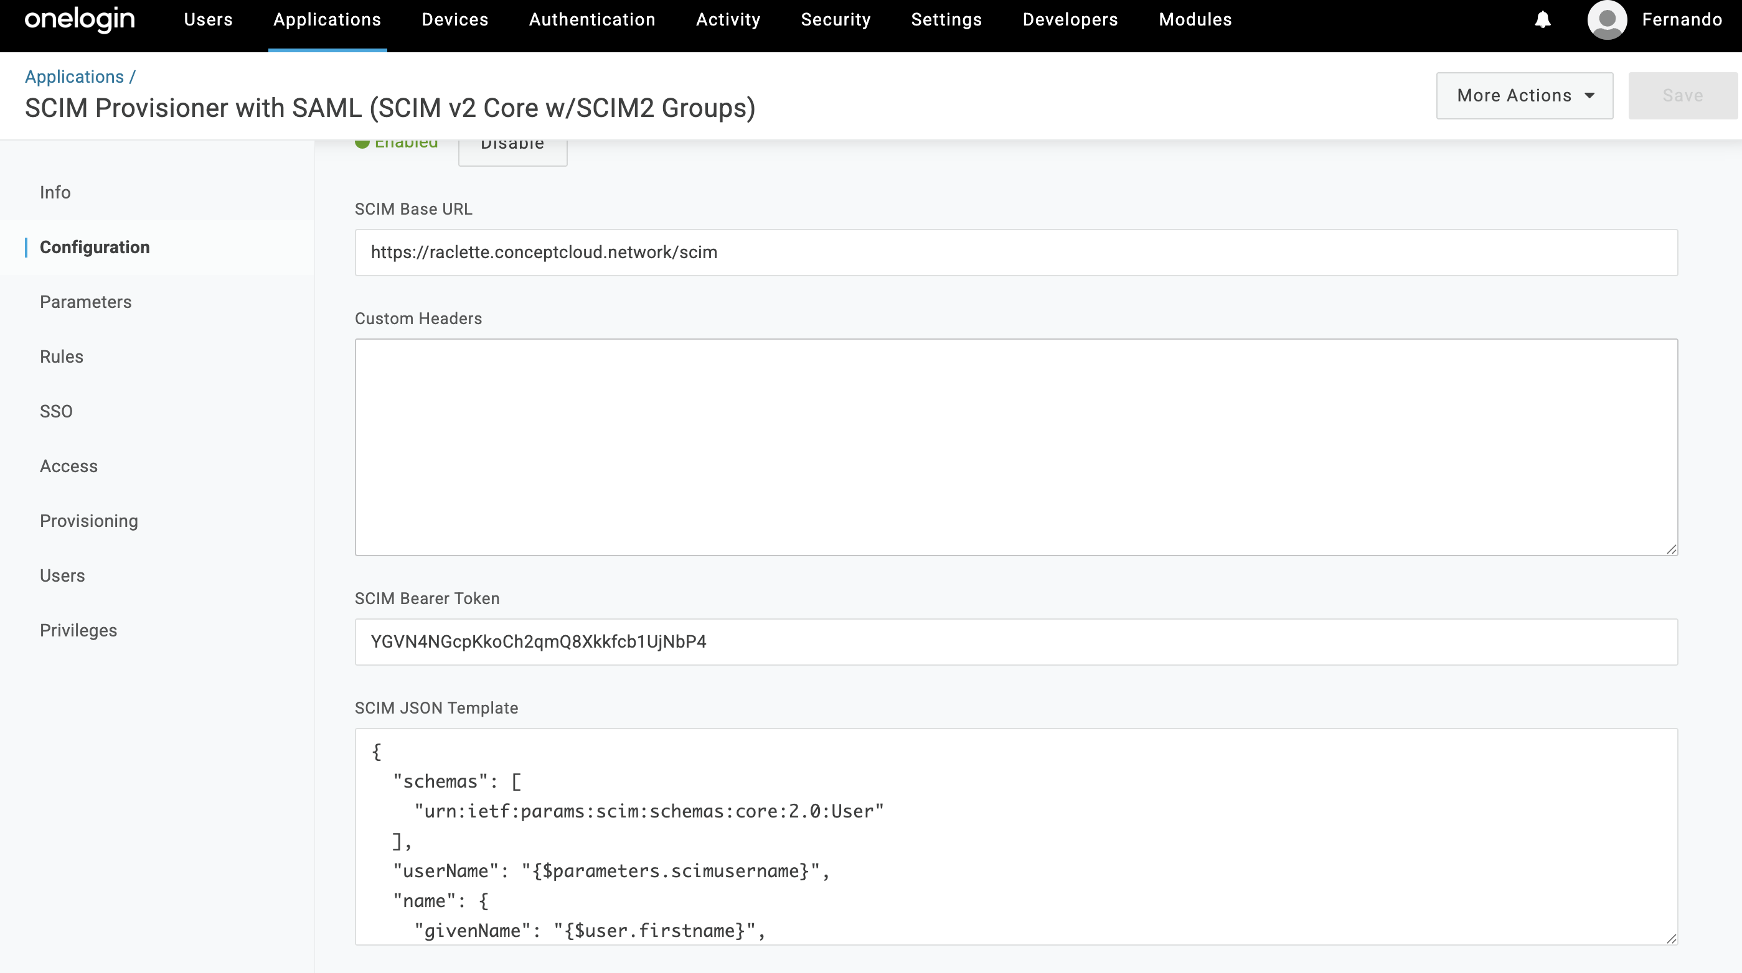Edit the SCIM Bearer Token value
This screenshot has width=1742, height=973.
(x=1014, y=641)
